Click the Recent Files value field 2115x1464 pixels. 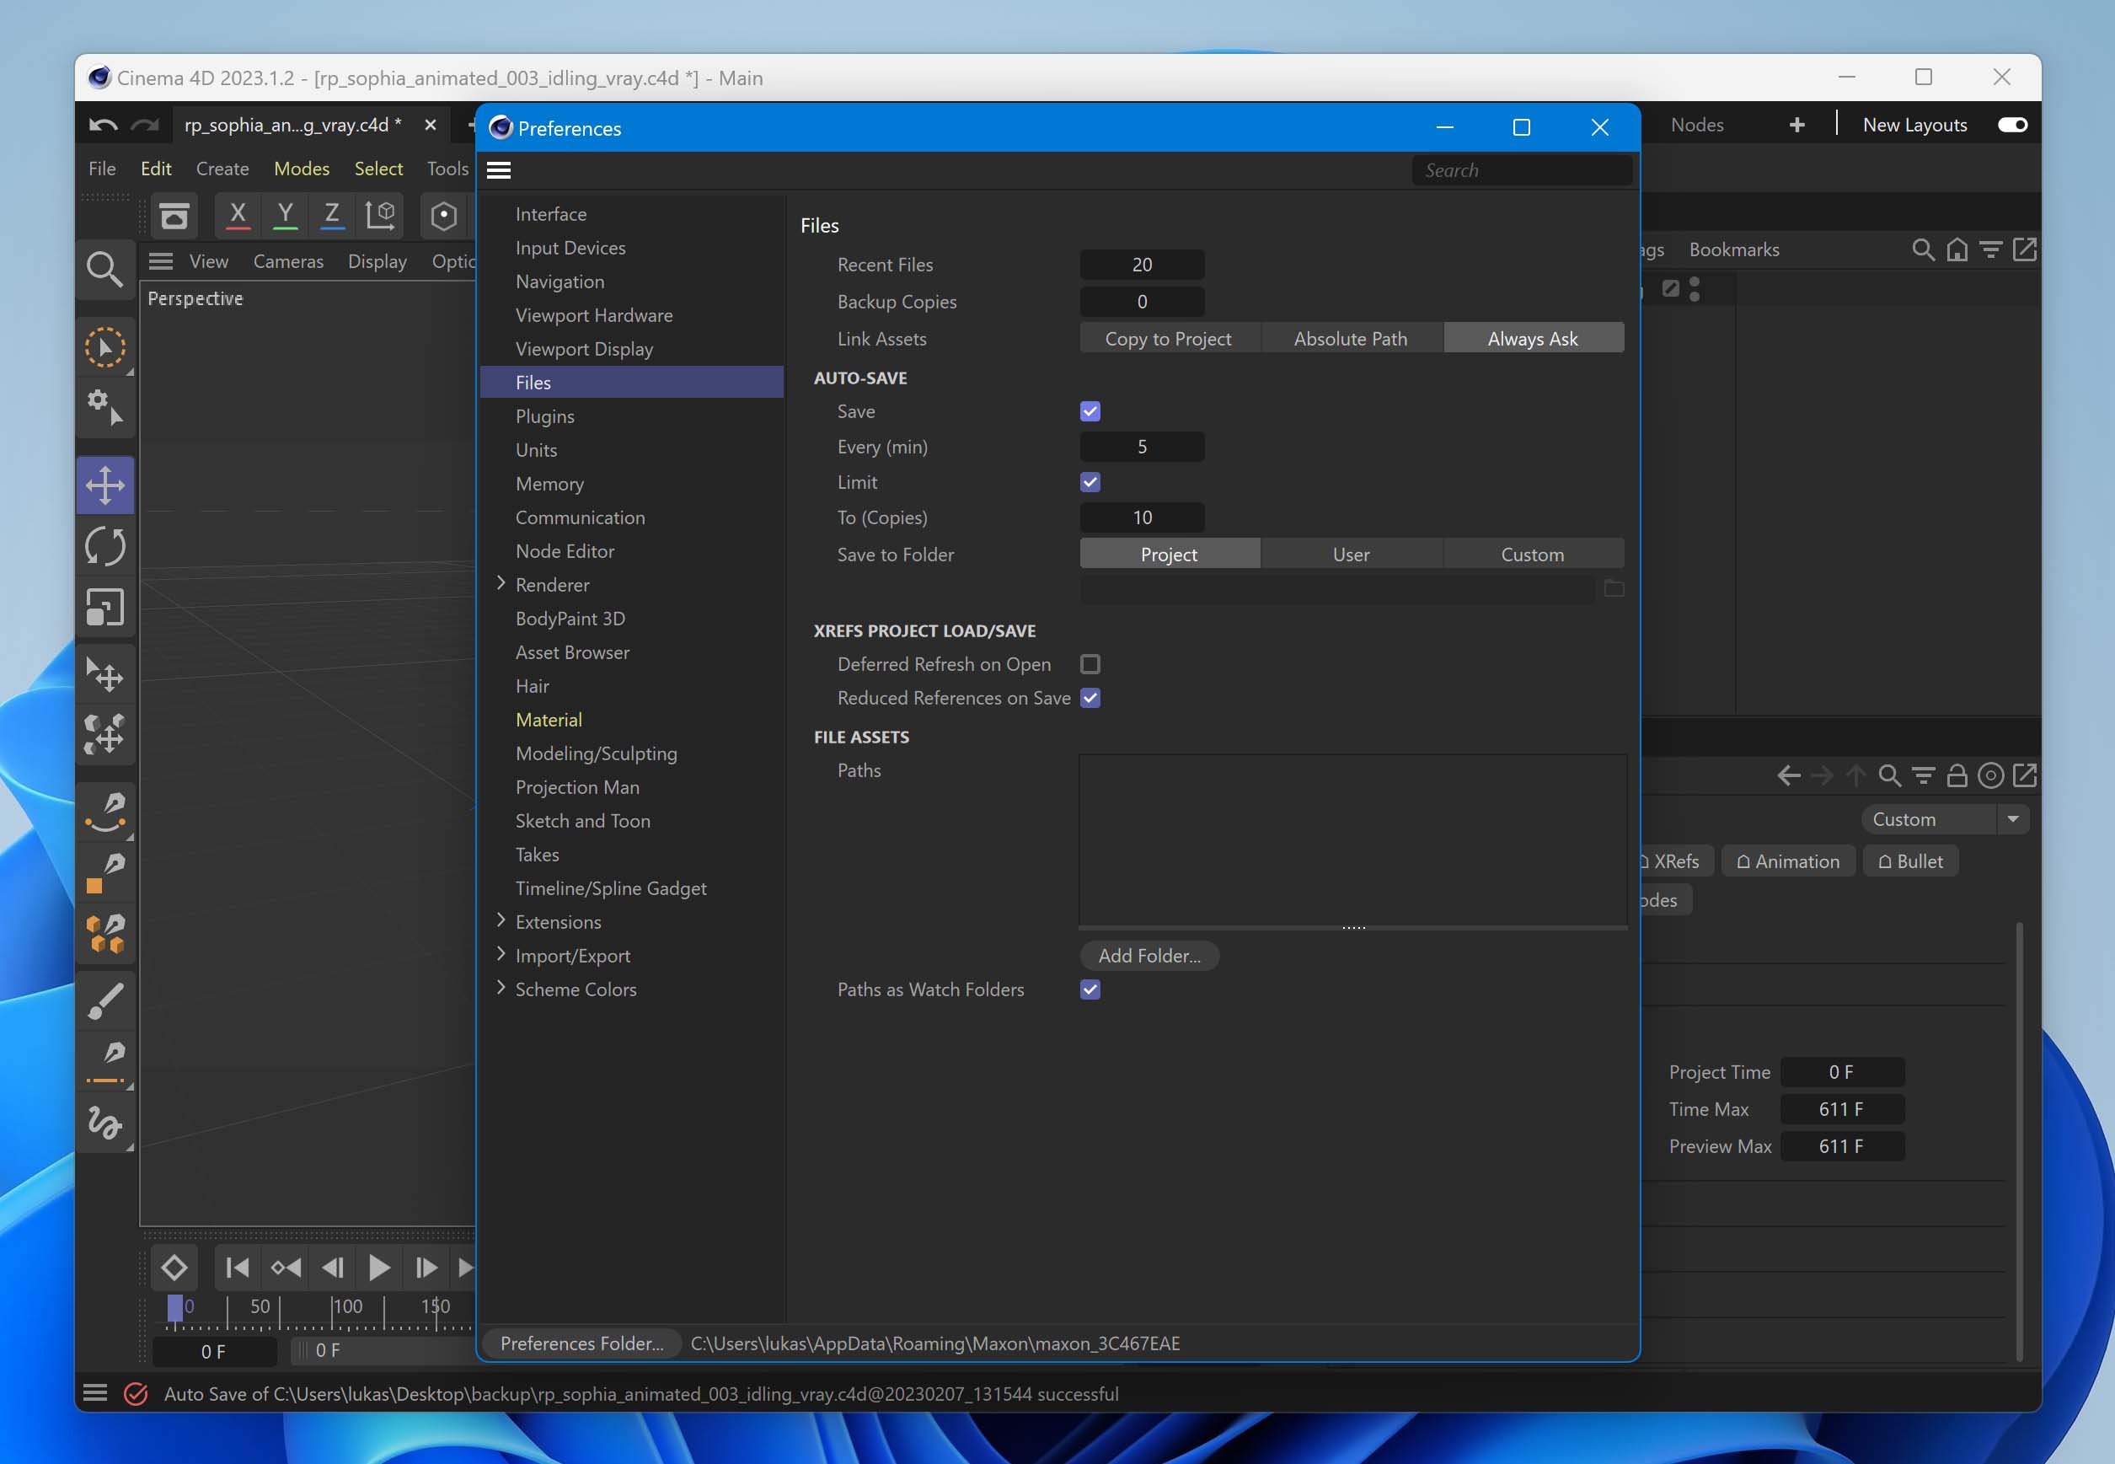coord(1142,264)
